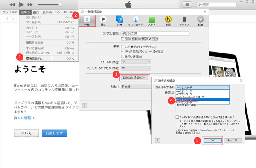The width and height of the screenshot is (256, 168).
Task: Select Apple Losslessエンコーダ option
Action: coord(202,97)
